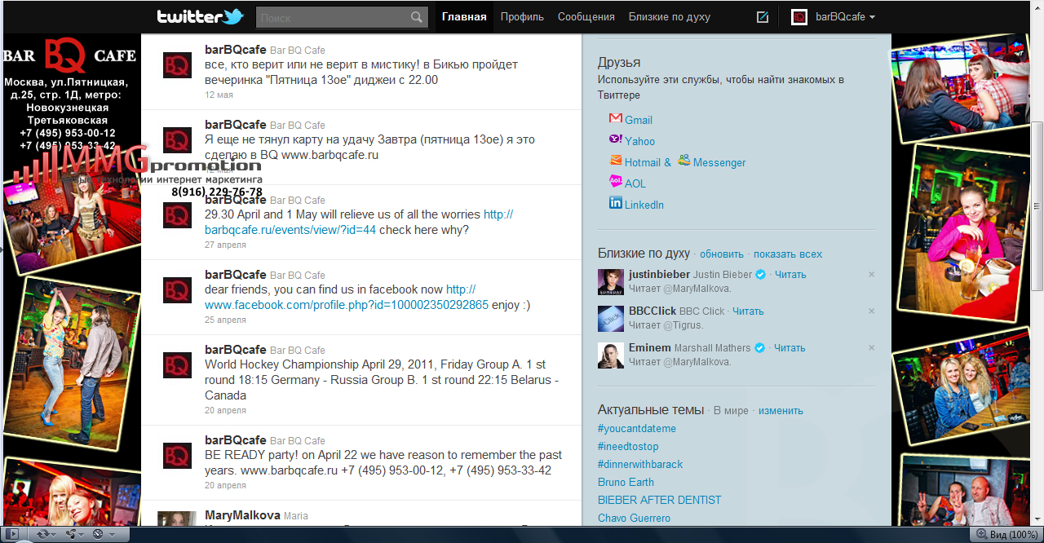
Task: Click Gmail envelope icon
Action: tap(616, 119)
